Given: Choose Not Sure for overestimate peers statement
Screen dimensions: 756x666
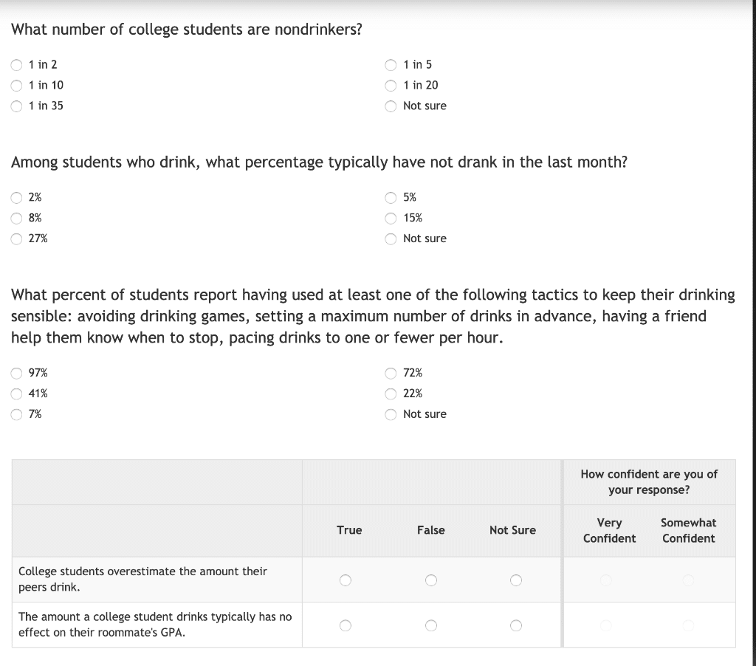Looking at the screenshot, I should 516,580.
